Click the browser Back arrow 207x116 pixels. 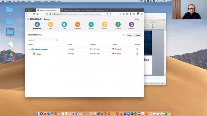27,14
